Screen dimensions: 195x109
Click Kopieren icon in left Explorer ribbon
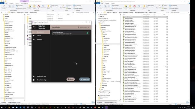pos(9,6)
